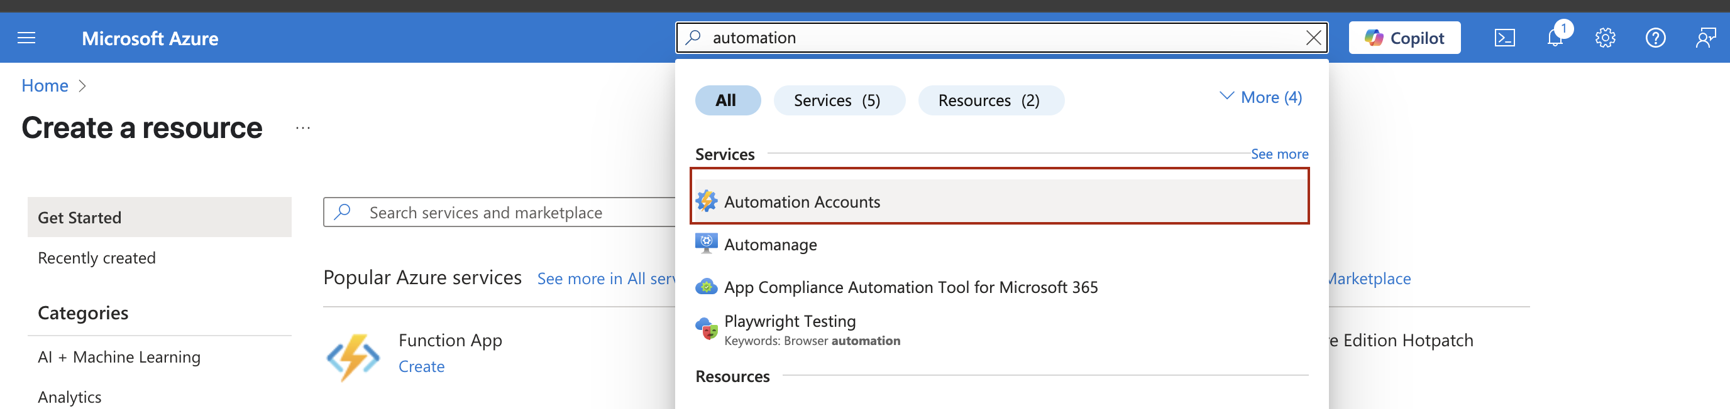Select Recently created in the sidebar
Image resolution: width=1730 pixels, height=409 pixels.
[x=97, y=258]
